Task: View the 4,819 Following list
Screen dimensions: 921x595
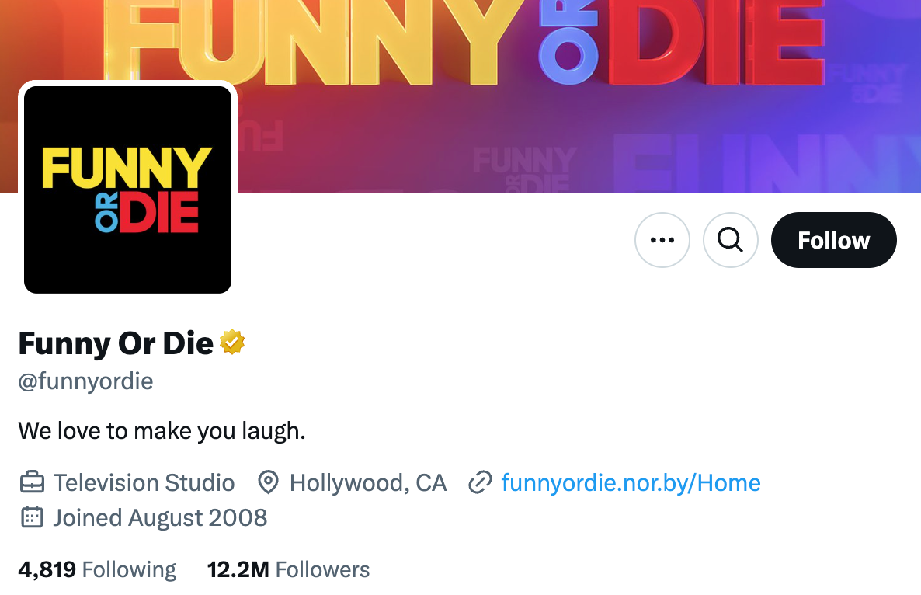Action: pyautogui.click(x=97, y=569)
